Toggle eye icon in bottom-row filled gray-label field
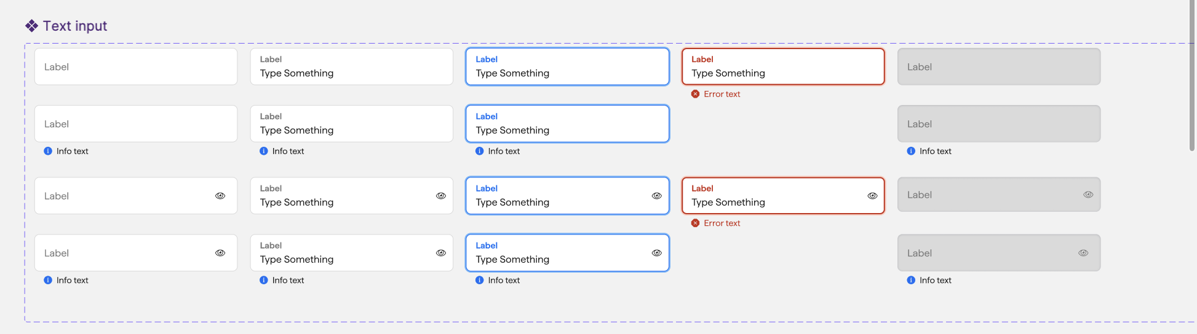The image size is (1197, 334). tap(441, 253)
